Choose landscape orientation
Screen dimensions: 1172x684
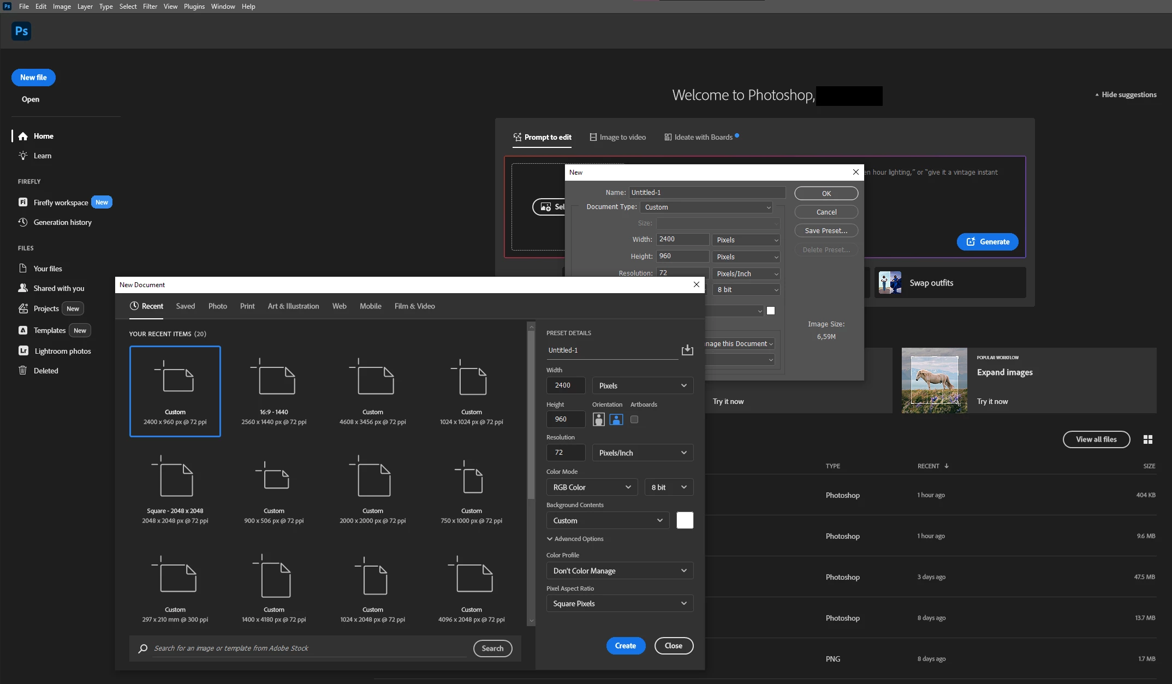pyautogui.click(x=616, y=419)
